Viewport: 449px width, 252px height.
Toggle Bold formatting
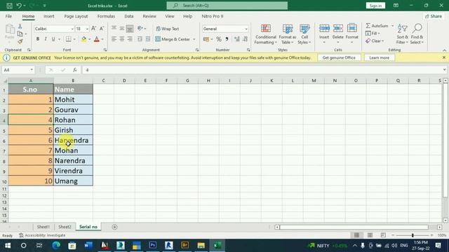coord(37,39)
